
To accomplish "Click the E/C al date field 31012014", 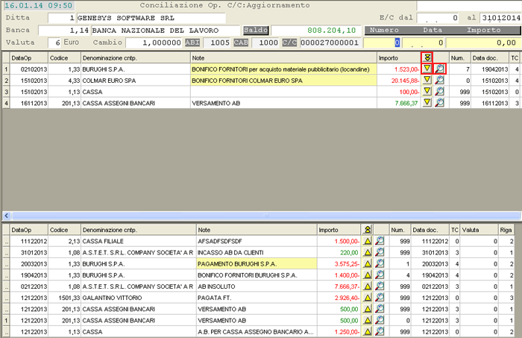I will click(500, 18).
